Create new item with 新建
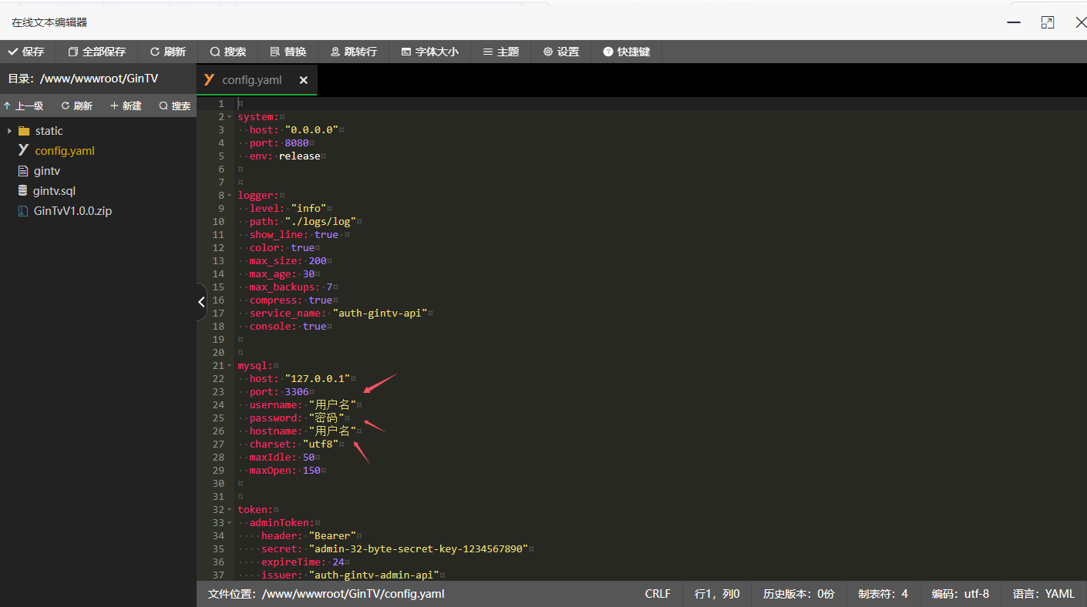The height and width of the screenshot is (607, 1087). [x=126, y=106]
